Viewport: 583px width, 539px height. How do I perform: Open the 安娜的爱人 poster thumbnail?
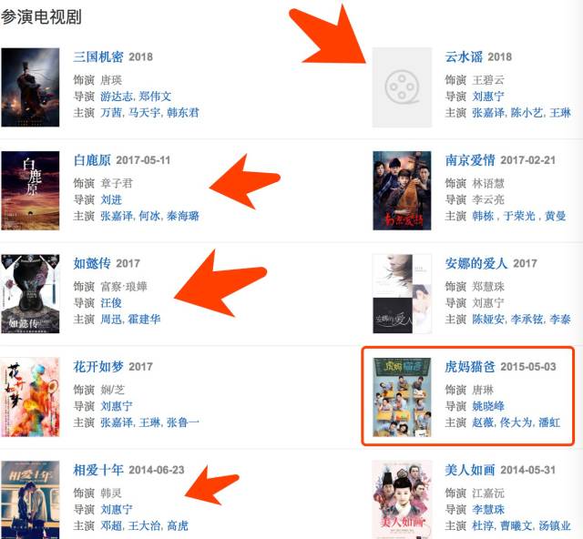402,294
